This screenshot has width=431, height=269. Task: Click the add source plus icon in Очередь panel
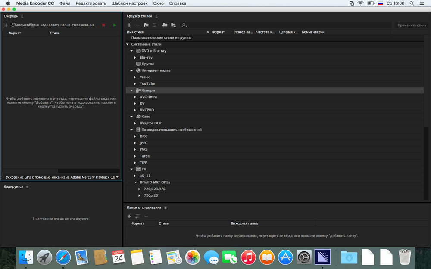coord(6,25)
